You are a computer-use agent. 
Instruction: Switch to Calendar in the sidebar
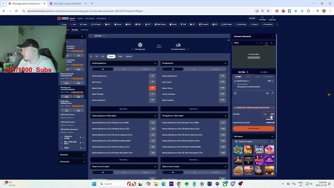pos(84,30)
